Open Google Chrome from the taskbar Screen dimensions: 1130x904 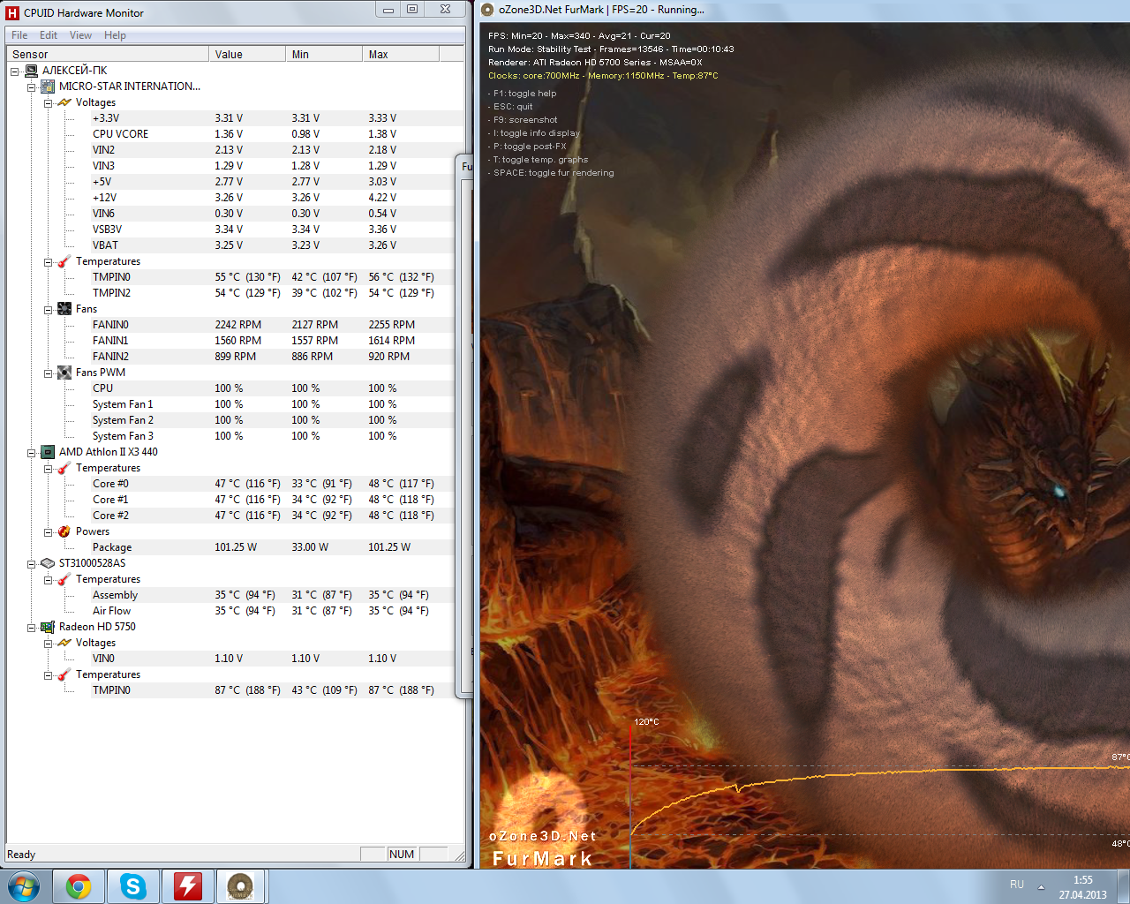pos(79,886)
